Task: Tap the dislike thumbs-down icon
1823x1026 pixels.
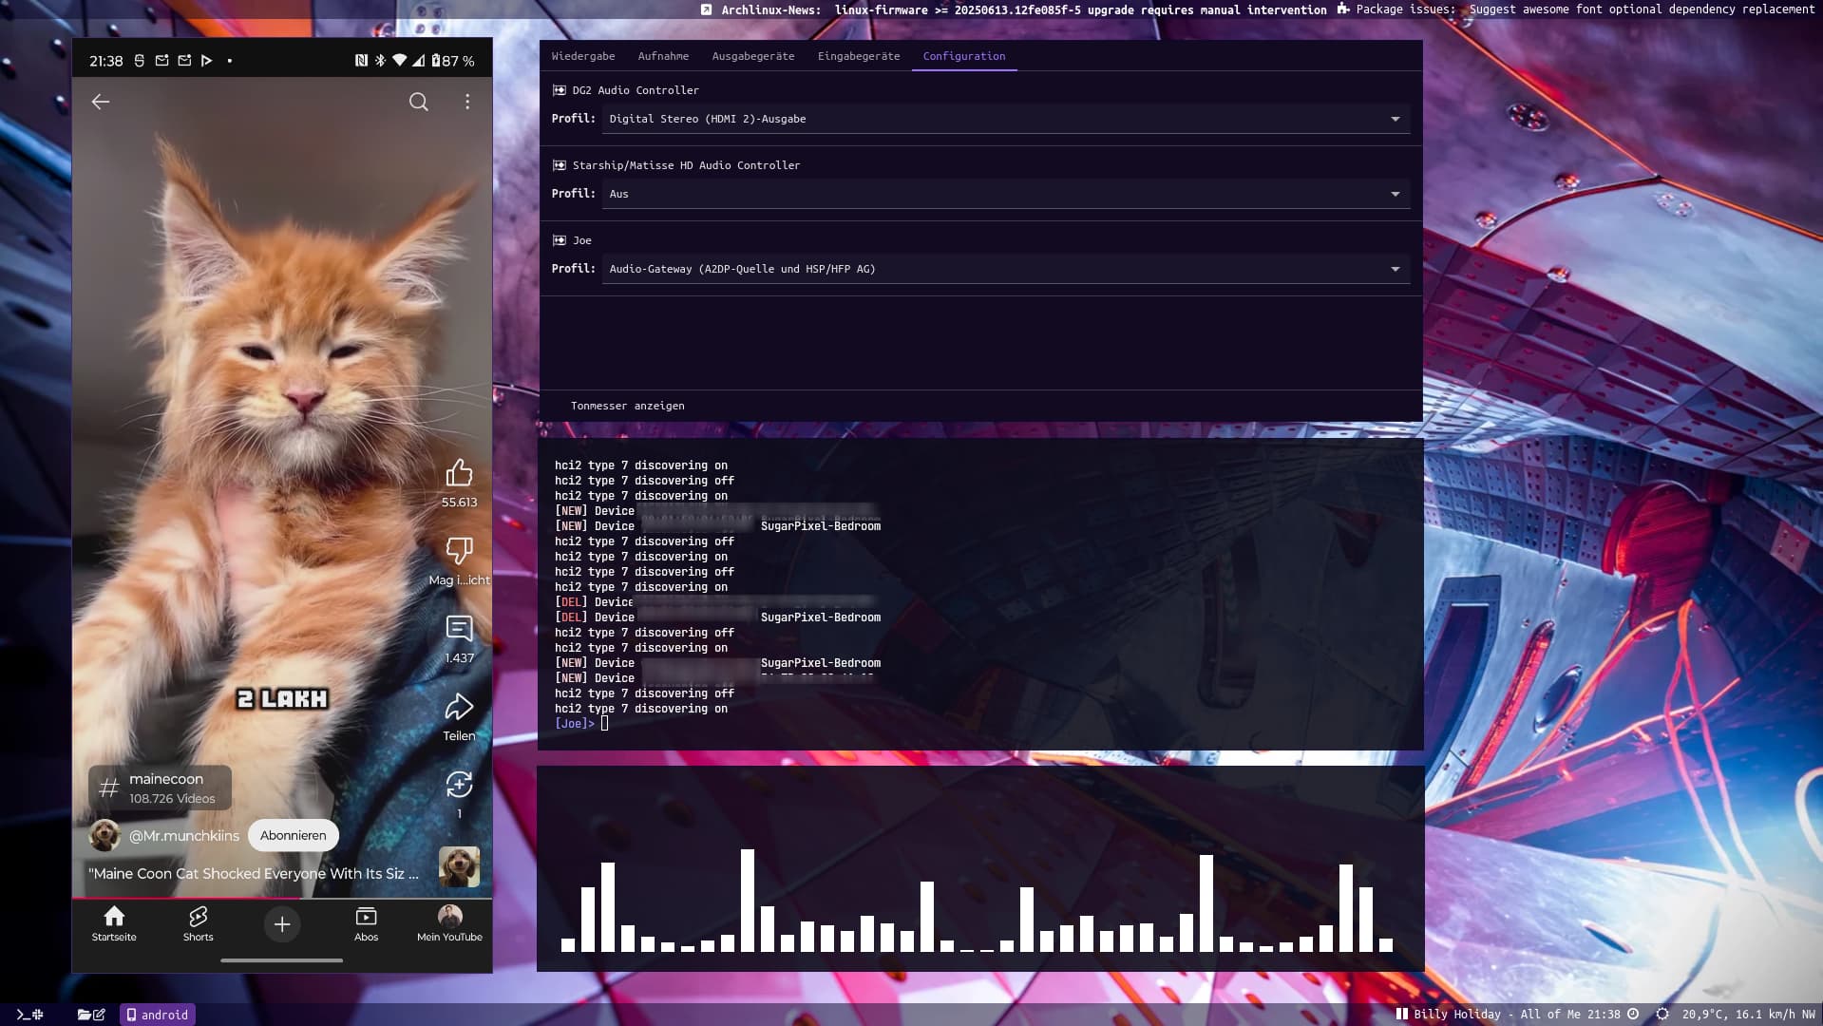Action: (x=459, y=551)
